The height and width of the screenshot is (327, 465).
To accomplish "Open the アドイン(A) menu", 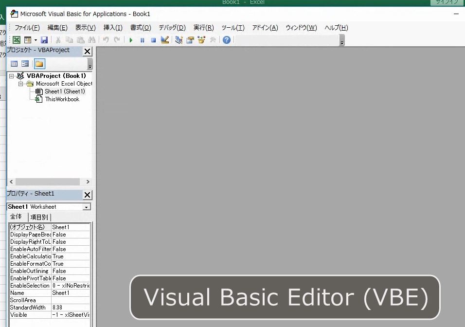I will (x=265, y=28).
